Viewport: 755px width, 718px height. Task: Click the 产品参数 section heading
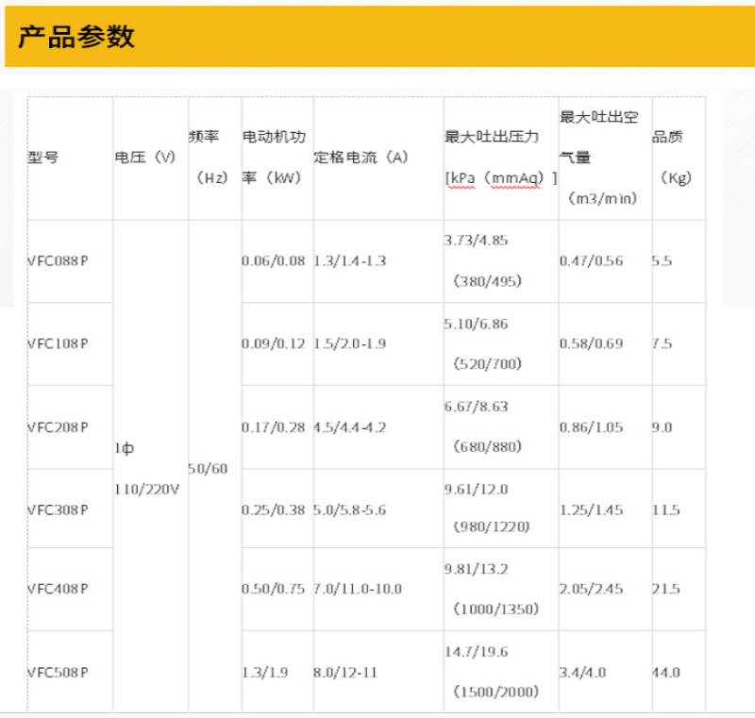point(76,37)
